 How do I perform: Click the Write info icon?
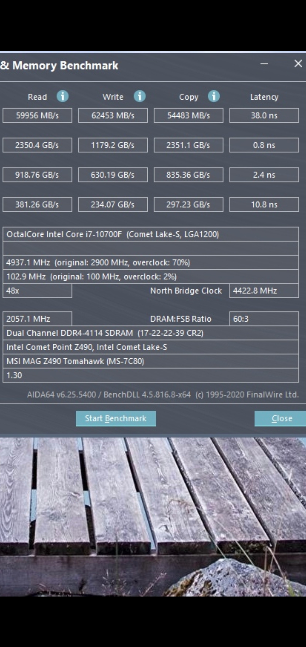140,96
